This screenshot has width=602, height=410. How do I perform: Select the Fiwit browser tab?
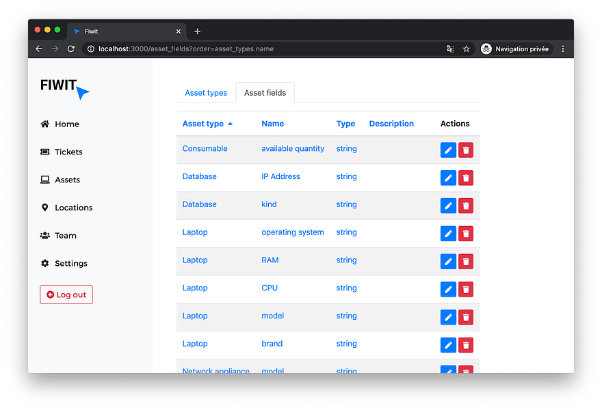tap(127, 31)
